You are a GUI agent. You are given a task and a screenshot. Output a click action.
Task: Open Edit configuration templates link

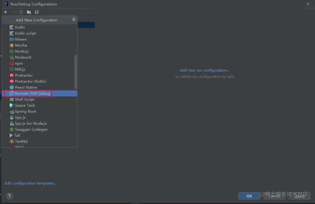[31, 183]
